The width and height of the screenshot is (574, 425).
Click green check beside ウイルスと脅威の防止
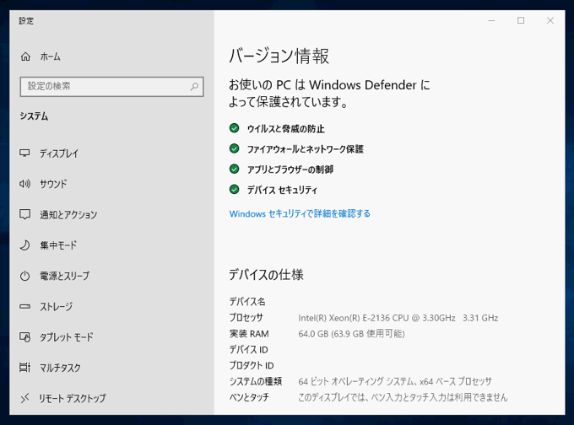click(x=235, y=128)
